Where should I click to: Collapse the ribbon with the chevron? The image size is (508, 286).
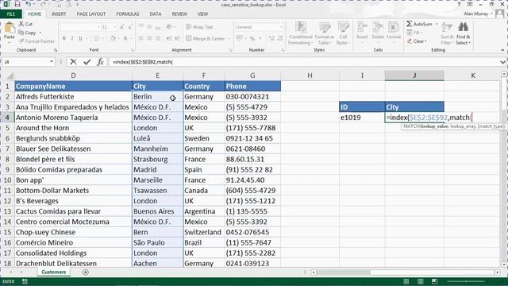tap(502, 50)
